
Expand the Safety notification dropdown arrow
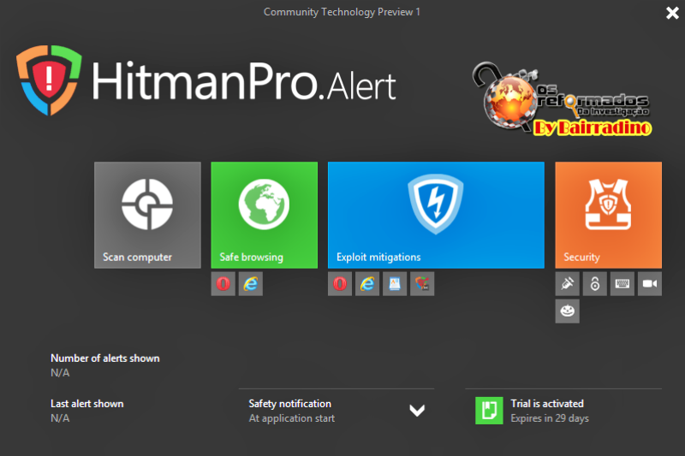click(x=417, y=411)
